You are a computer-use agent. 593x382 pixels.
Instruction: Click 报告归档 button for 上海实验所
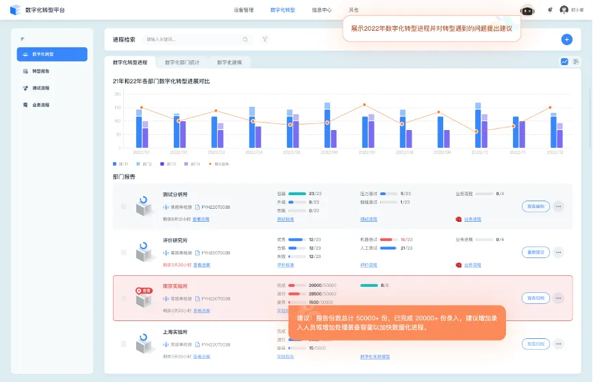pyautogui.click(x=535, y=344)
